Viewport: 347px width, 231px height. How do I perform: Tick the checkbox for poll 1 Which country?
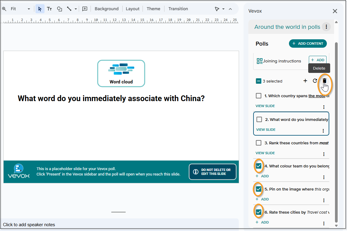259,96
